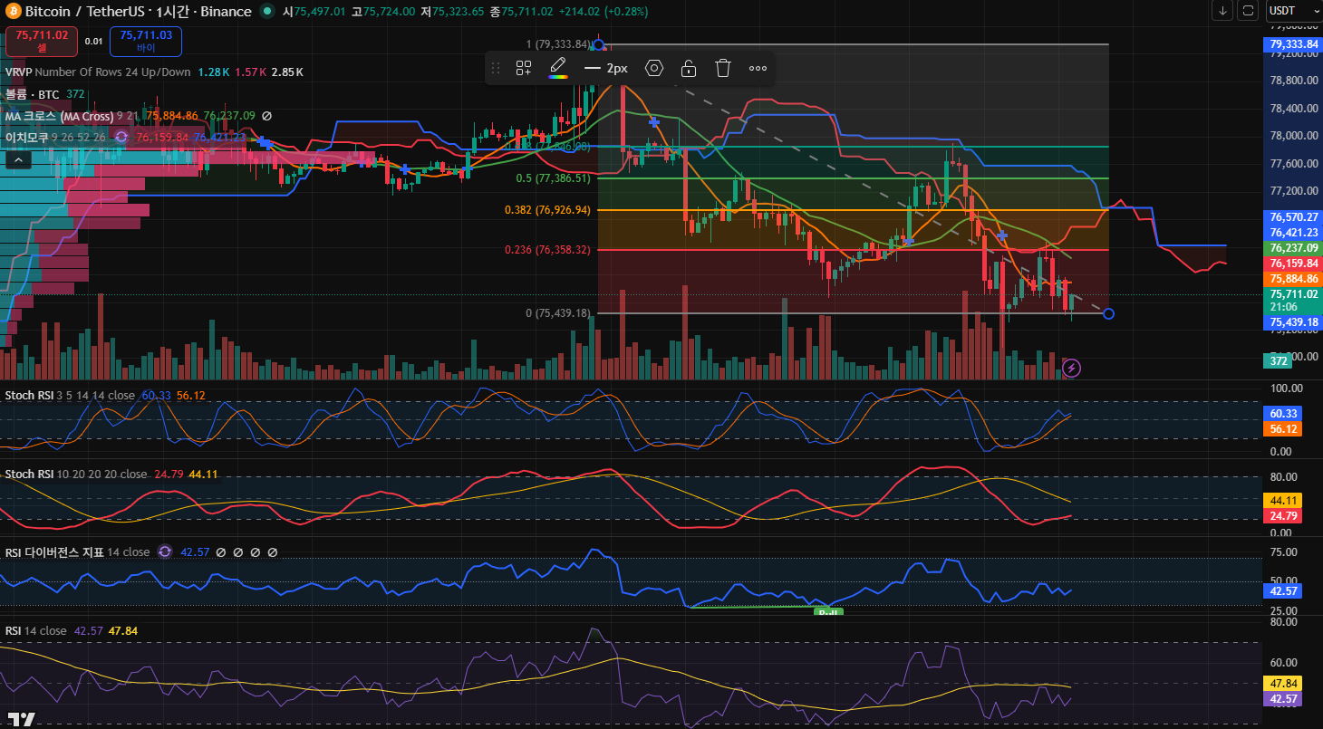Click the orange 75,884.86 price axis label

coord(1293,279)
